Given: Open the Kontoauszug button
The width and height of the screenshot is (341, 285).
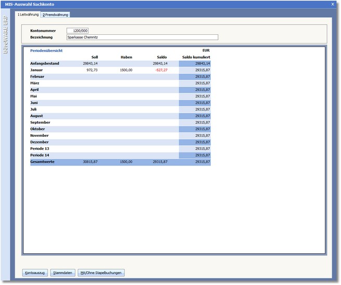Looking at the screenshot, I should click(x=34, y=273).
